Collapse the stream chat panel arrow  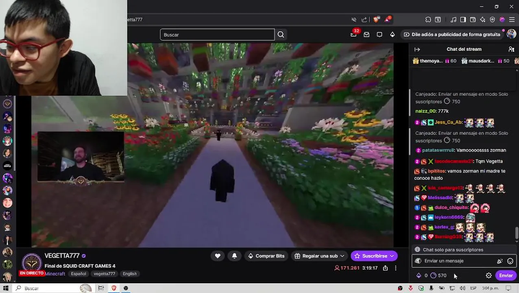(x=417, y=49)
